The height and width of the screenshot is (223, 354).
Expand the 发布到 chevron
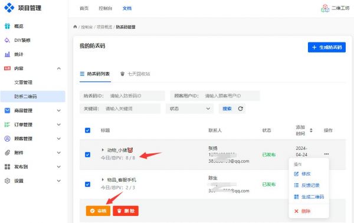click(x=59, y=166)
